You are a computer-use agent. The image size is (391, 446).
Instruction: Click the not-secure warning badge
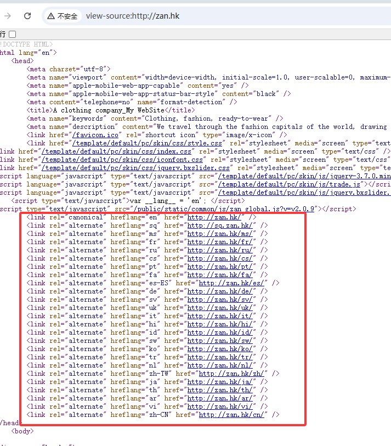[x=63, y=16]
